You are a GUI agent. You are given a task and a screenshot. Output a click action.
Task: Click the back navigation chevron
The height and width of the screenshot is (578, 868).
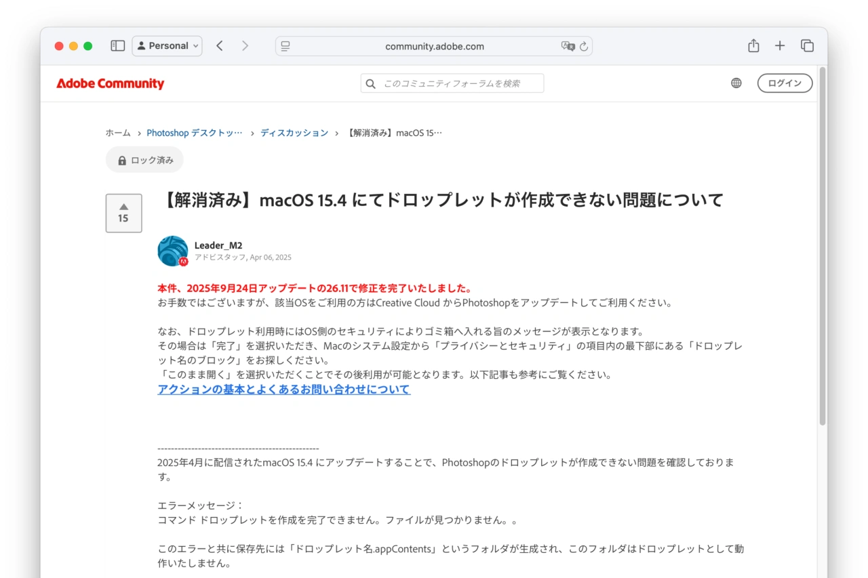[219, 45]
